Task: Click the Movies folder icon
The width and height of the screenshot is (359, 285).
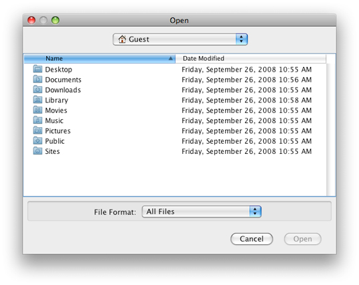Action: pyautogui.click(x=38, y=110)
